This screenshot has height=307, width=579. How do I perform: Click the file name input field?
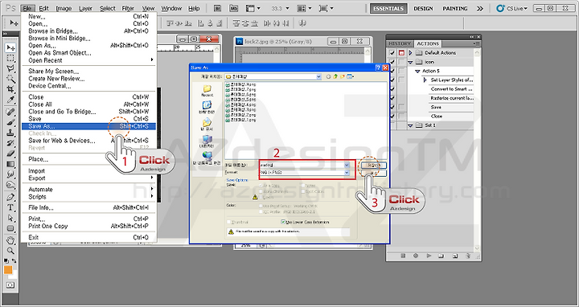pos(302,165)
